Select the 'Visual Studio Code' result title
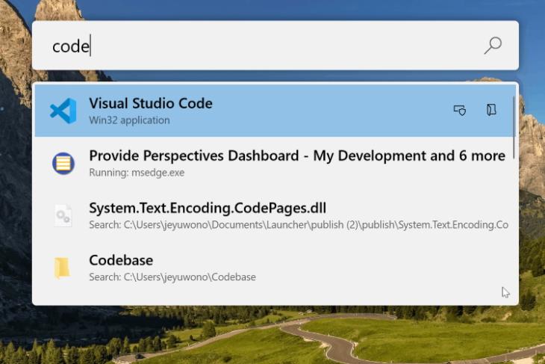 [151, 103]
